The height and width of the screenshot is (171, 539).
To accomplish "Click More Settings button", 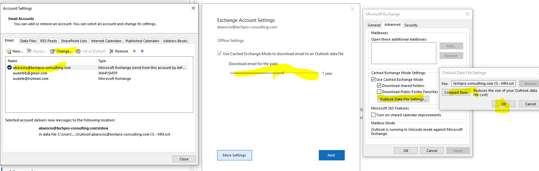I will 235,155.
